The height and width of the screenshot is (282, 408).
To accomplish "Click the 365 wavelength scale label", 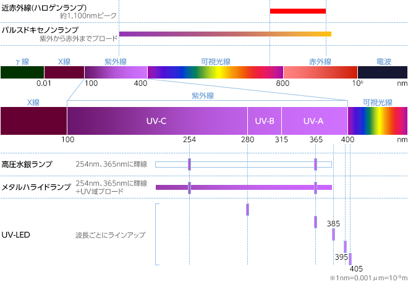I will (315, 140).
